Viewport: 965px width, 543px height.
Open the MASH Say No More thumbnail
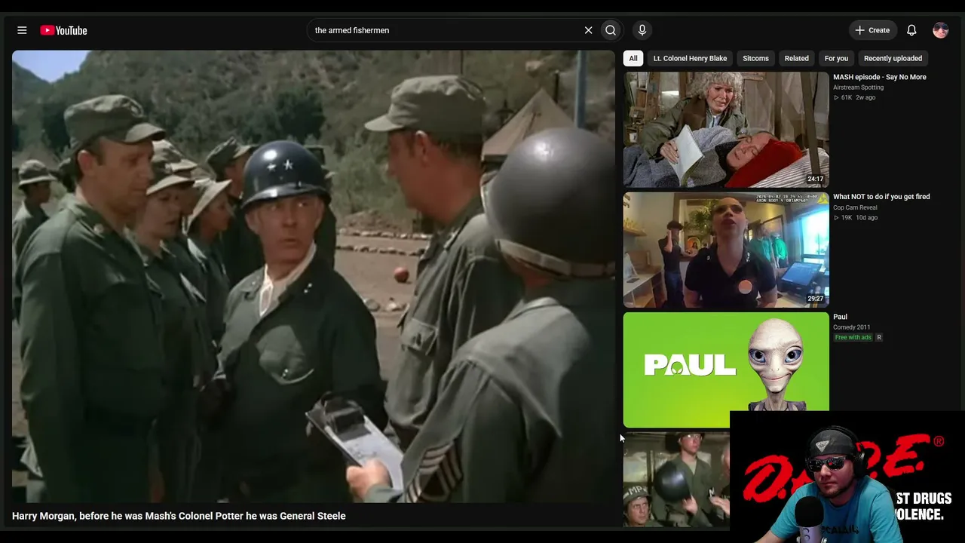(x=726, y=130)
